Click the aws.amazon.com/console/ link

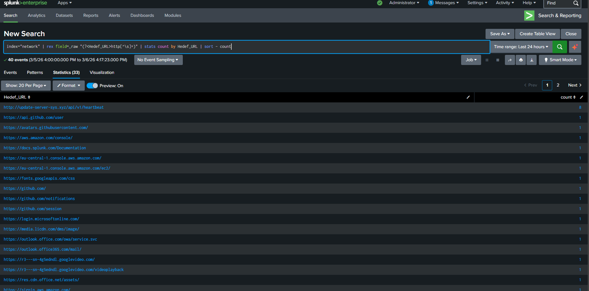pos(38,138)
